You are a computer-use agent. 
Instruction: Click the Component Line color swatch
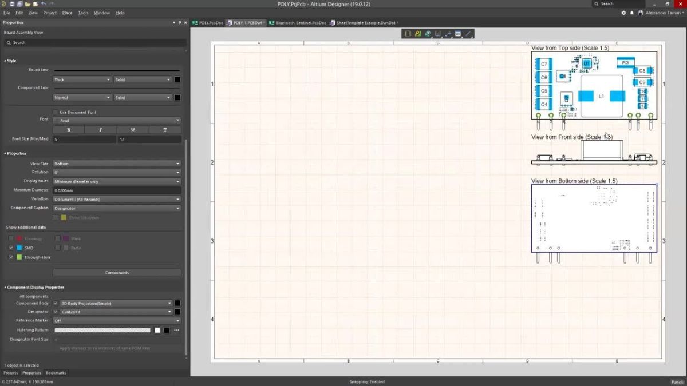click(x=177, y=97)
